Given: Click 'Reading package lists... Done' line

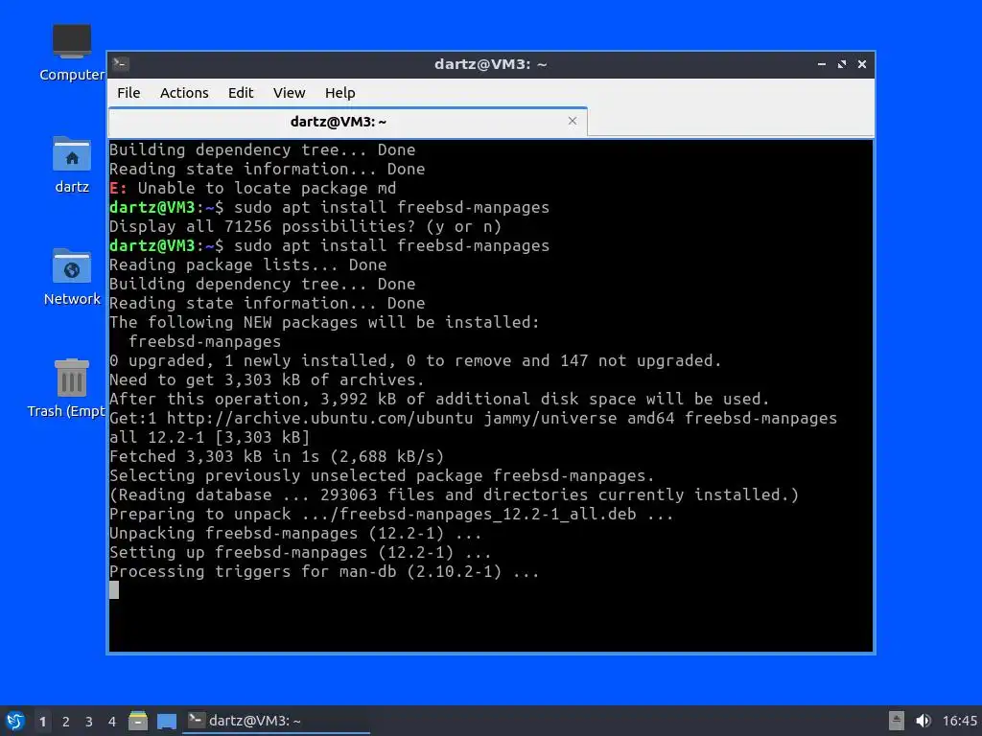Looking at the screenshot, I should [x=248, y=264].
